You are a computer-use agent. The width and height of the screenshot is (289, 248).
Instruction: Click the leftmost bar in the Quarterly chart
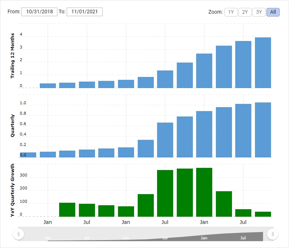tap(28, 155)
